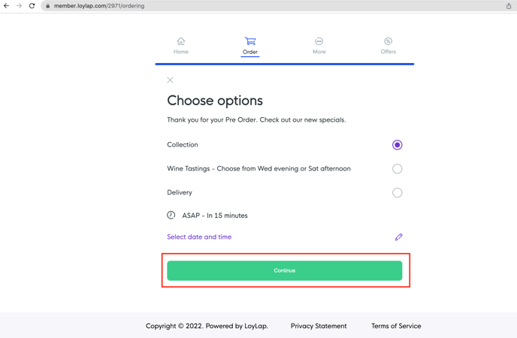517x338 pixels.
Task: Click the Home house icon
Action: 181,41
